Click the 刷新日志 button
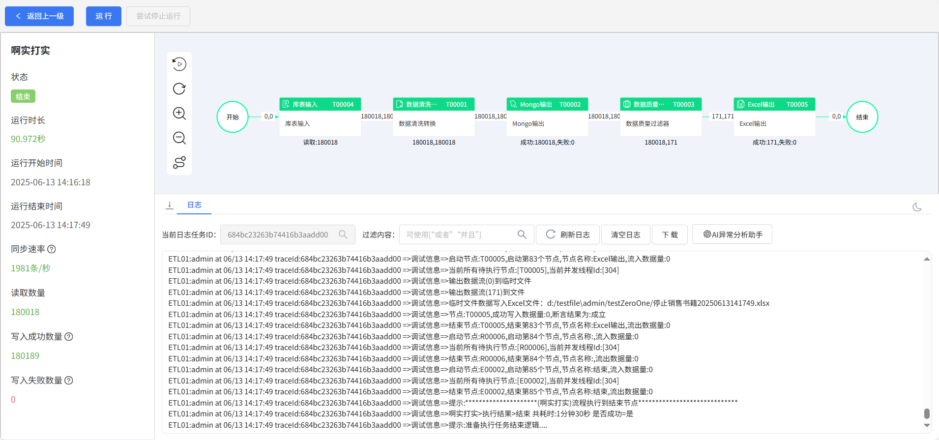The width and height of the screenshot is (939, 440). (x=568, y=235)
